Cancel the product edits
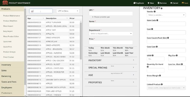The width and height of the screenshot is (190, 97). [x=174, y=3]
